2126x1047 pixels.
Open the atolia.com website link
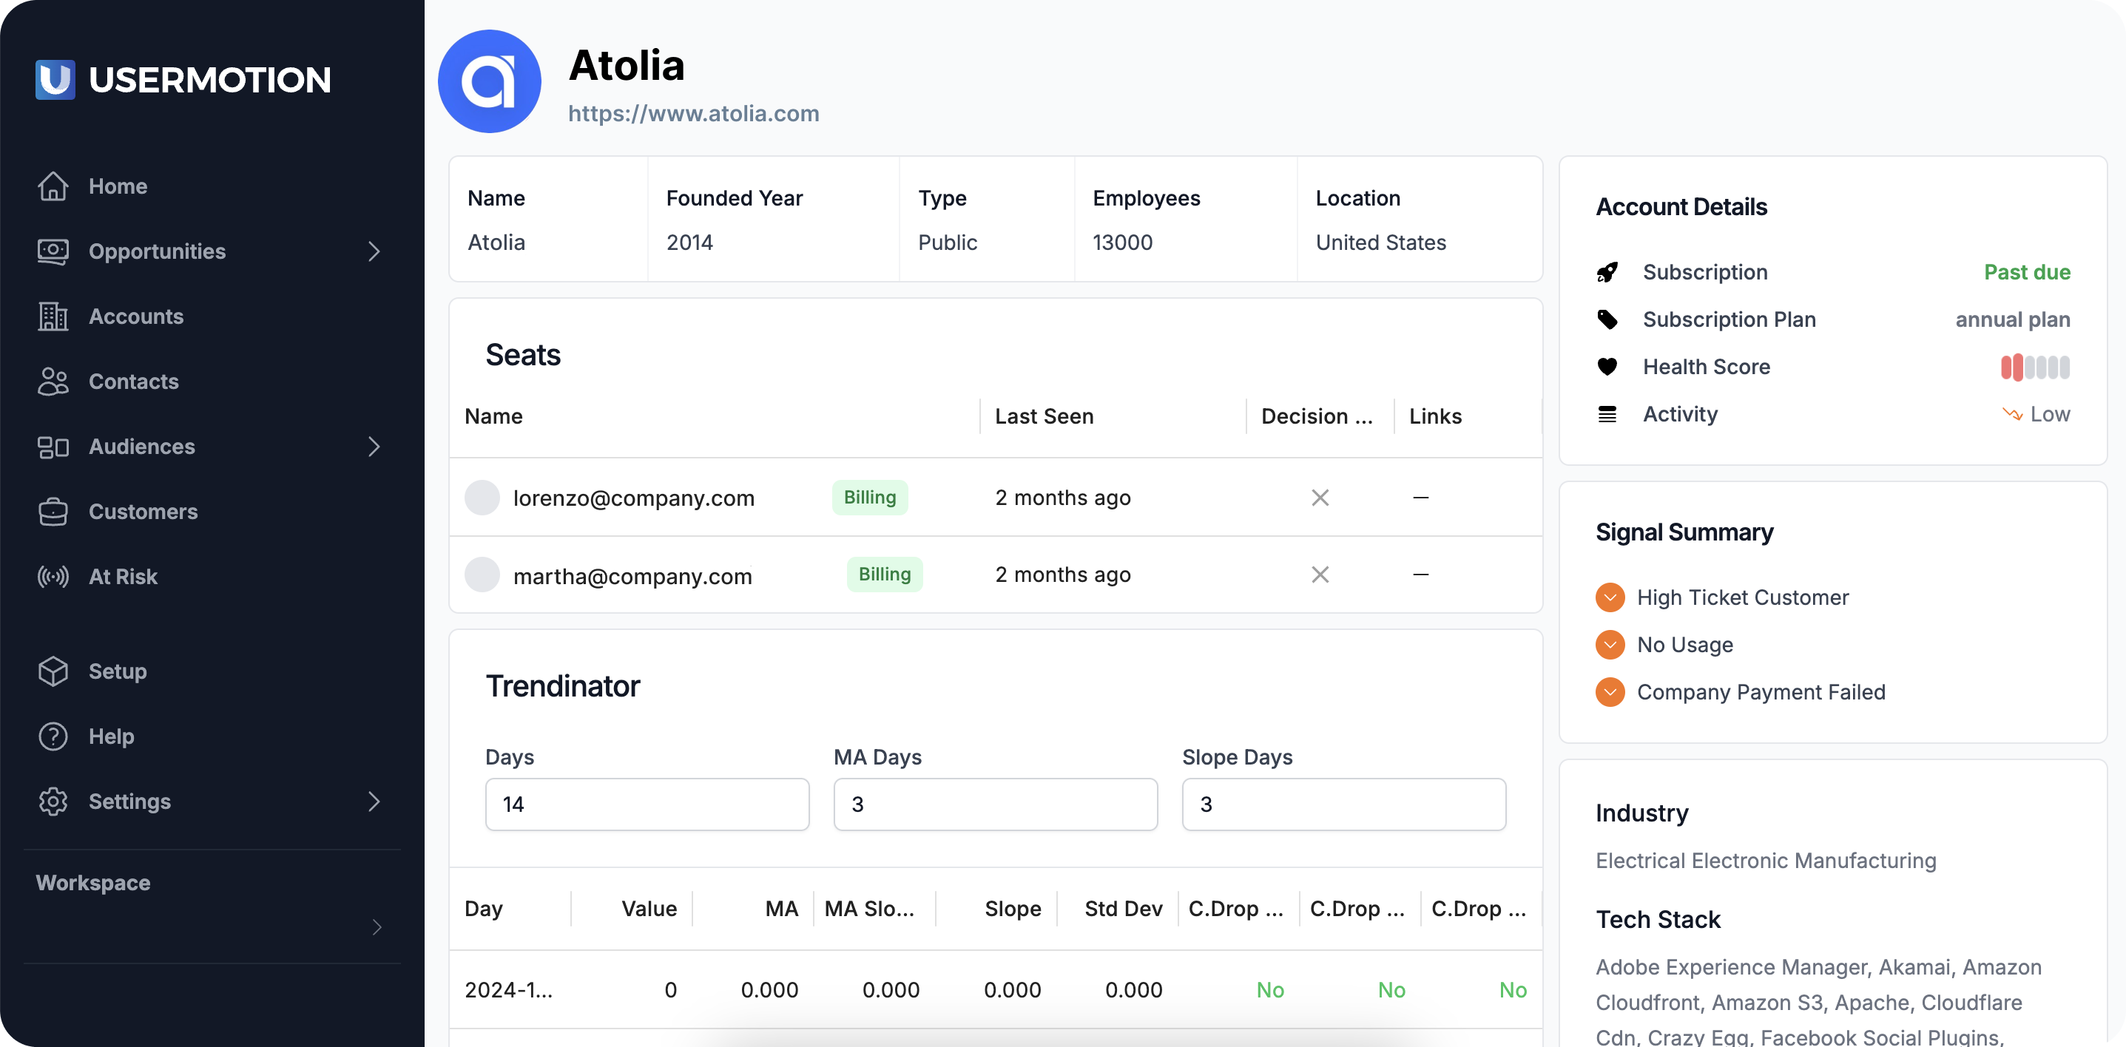pyautogui.click(x=693, y=113)
